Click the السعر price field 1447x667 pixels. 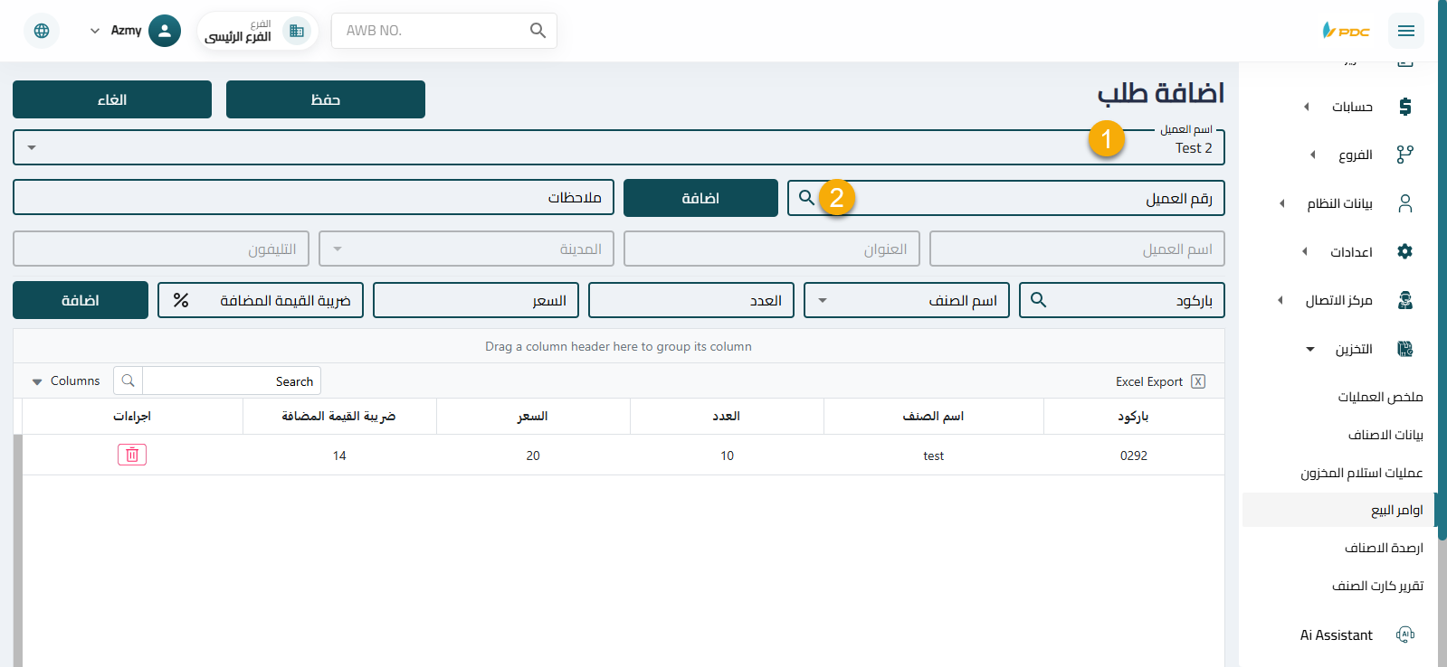pyautogui.click(x=476, y=300)
